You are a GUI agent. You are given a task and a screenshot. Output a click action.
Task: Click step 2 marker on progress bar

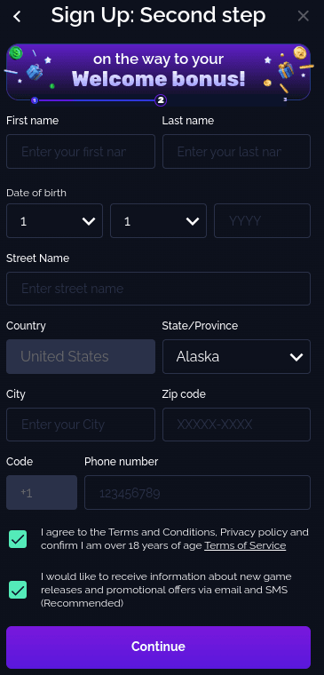click(161, 100)
